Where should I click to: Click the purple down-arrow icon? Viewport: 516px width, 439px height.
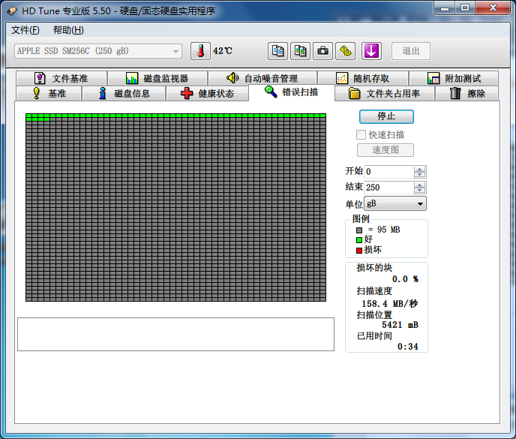point(372,51)
